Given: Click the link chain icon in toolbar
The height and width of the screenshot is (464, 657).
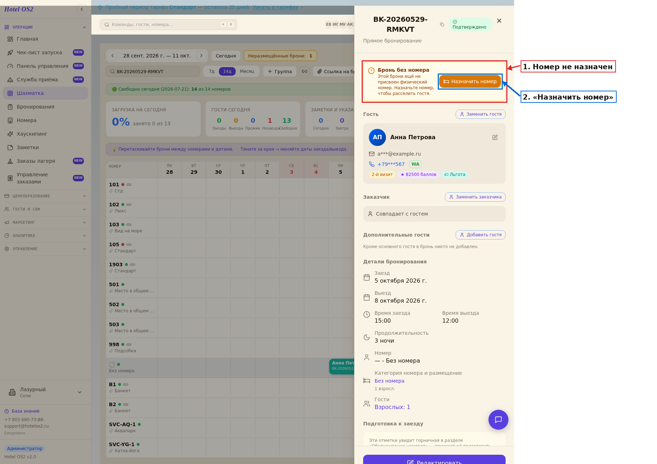Looking at the screenshot, I should pyautogui.click(x=305, y=71).
